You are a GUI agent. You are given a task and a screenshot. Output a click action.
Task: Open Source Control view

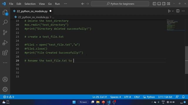pos(5,32)
